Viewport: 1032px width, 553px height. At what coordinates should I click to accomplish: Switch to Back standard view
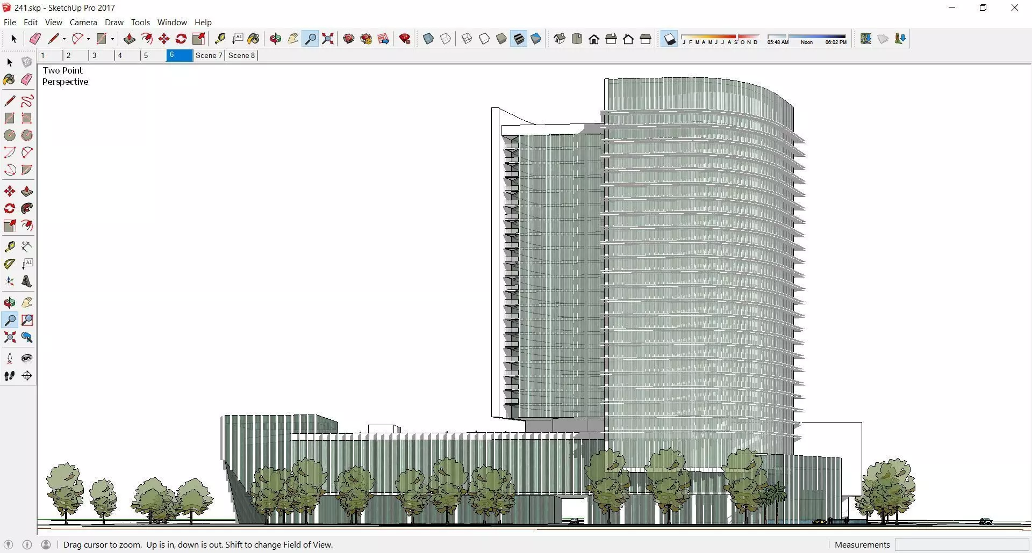pyautogui.click(x=628, y=39)
